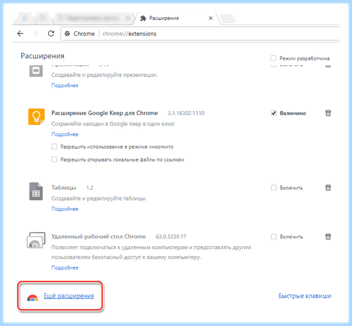Enable the Таблицы extension checkbox
Viewport: 352px width, 326px height.
[273, 188]
